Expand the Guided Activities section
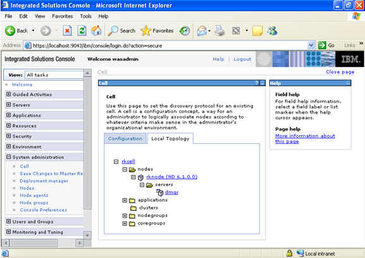 (x=9, y=94)
